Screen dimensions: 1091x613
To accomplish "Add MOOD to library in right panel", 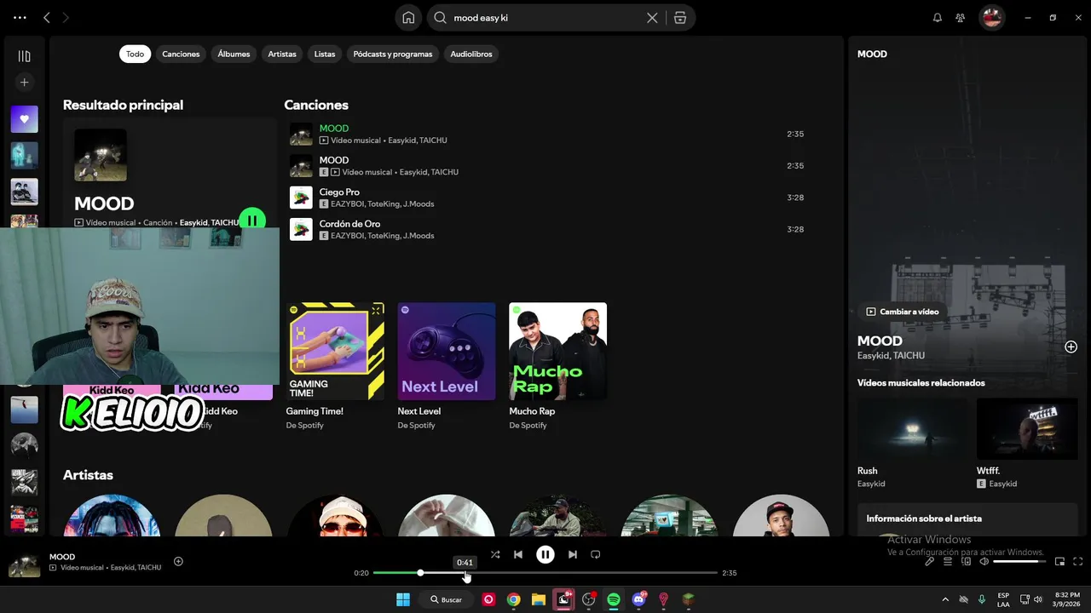I will (1071, 347).
